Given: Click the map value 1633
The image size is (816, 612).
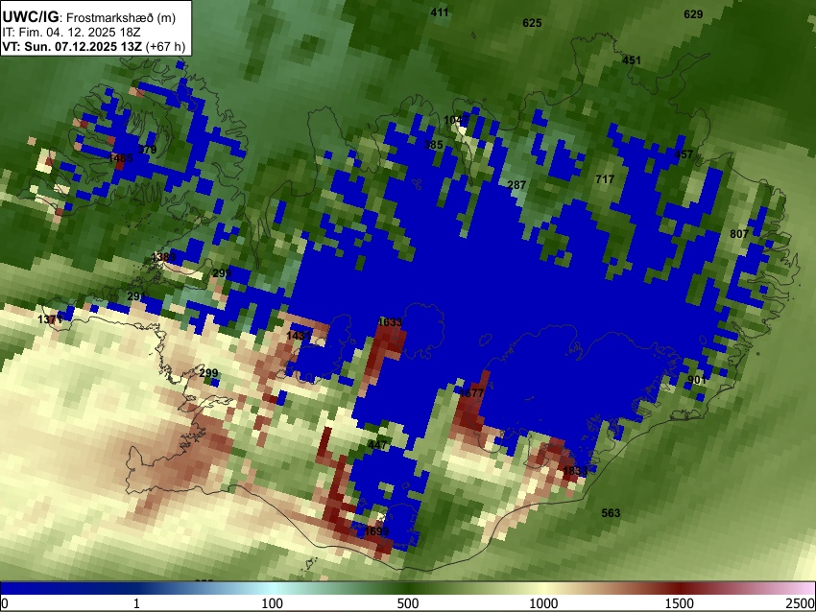Looking at the screenshot, I should [390, 322].
